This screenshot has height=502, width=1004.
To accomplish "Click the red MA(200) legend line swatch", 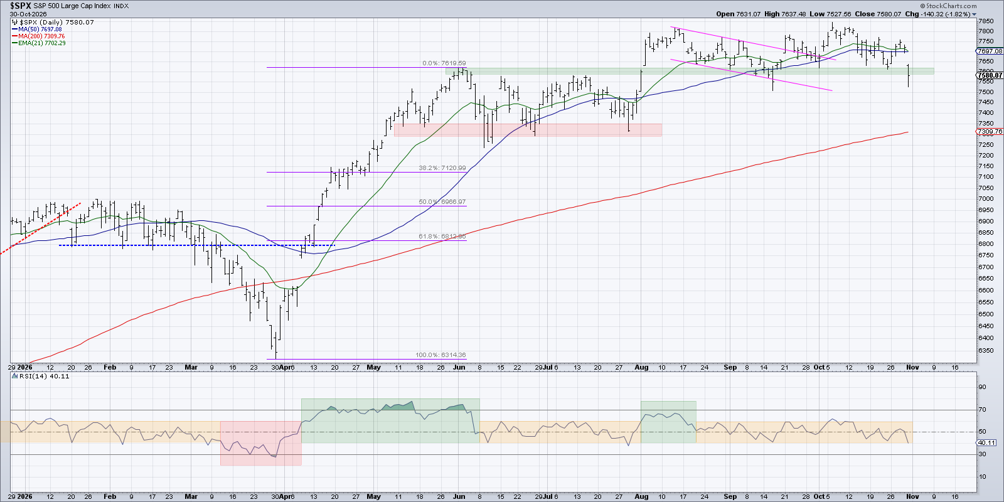I will pyautogui.click(x=14, y=36).
